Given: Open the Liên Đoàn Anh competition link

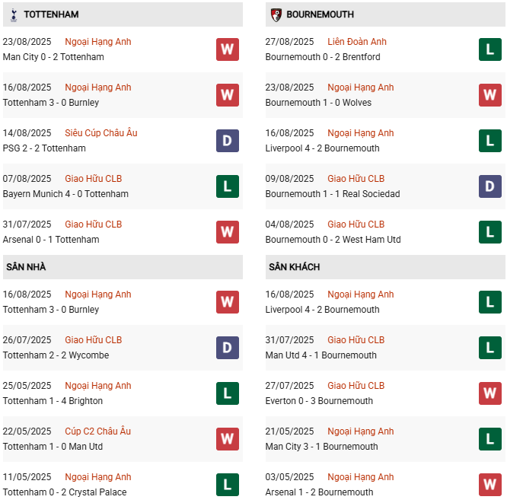Looking at the screenshot, I should click(x=357, y=42).
